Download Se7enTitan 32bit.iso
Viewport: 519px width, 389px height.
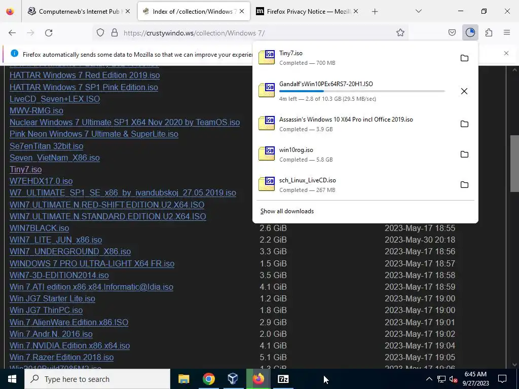point(46,146)
